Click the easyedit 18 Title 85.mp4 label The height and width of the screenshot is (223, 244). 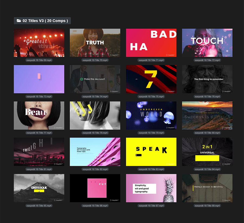pos(39,206)
